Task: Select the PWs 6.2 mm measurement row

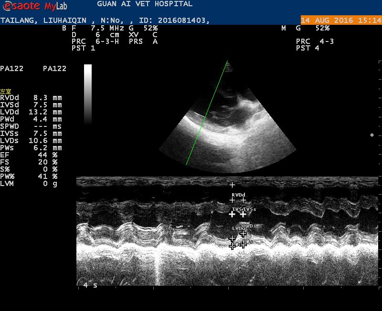Action: pos(31,148)
